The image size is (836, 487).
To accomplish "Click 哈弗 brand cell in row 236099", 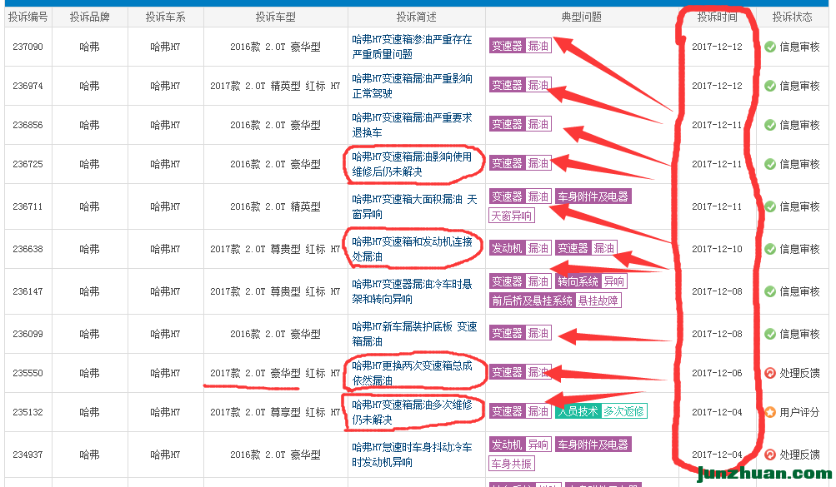I will coord(89,335).
